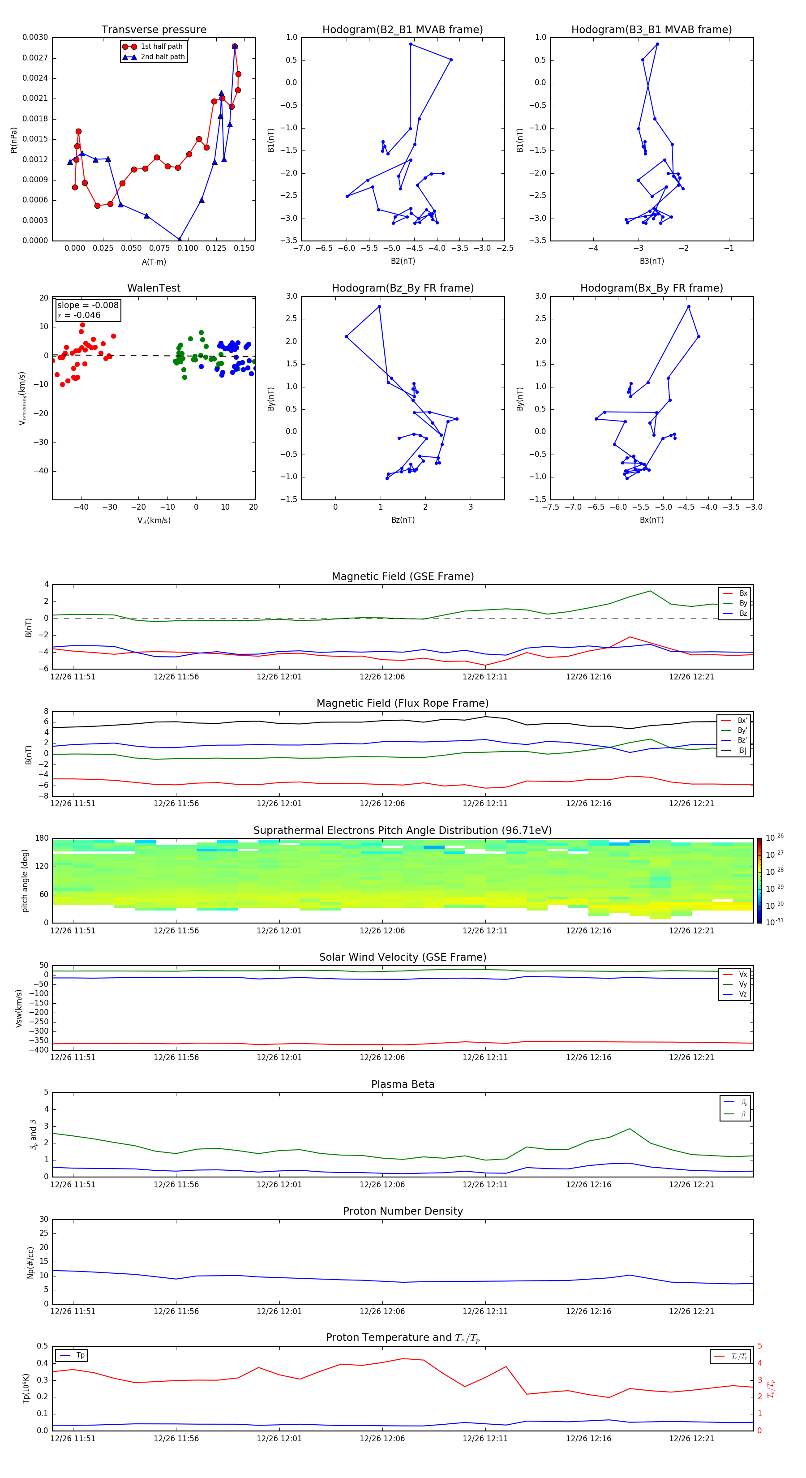Click the 'Np(#/cc)' y-axis label
The height and width of the screenshot is (1478, 806).
(30, 1262)
